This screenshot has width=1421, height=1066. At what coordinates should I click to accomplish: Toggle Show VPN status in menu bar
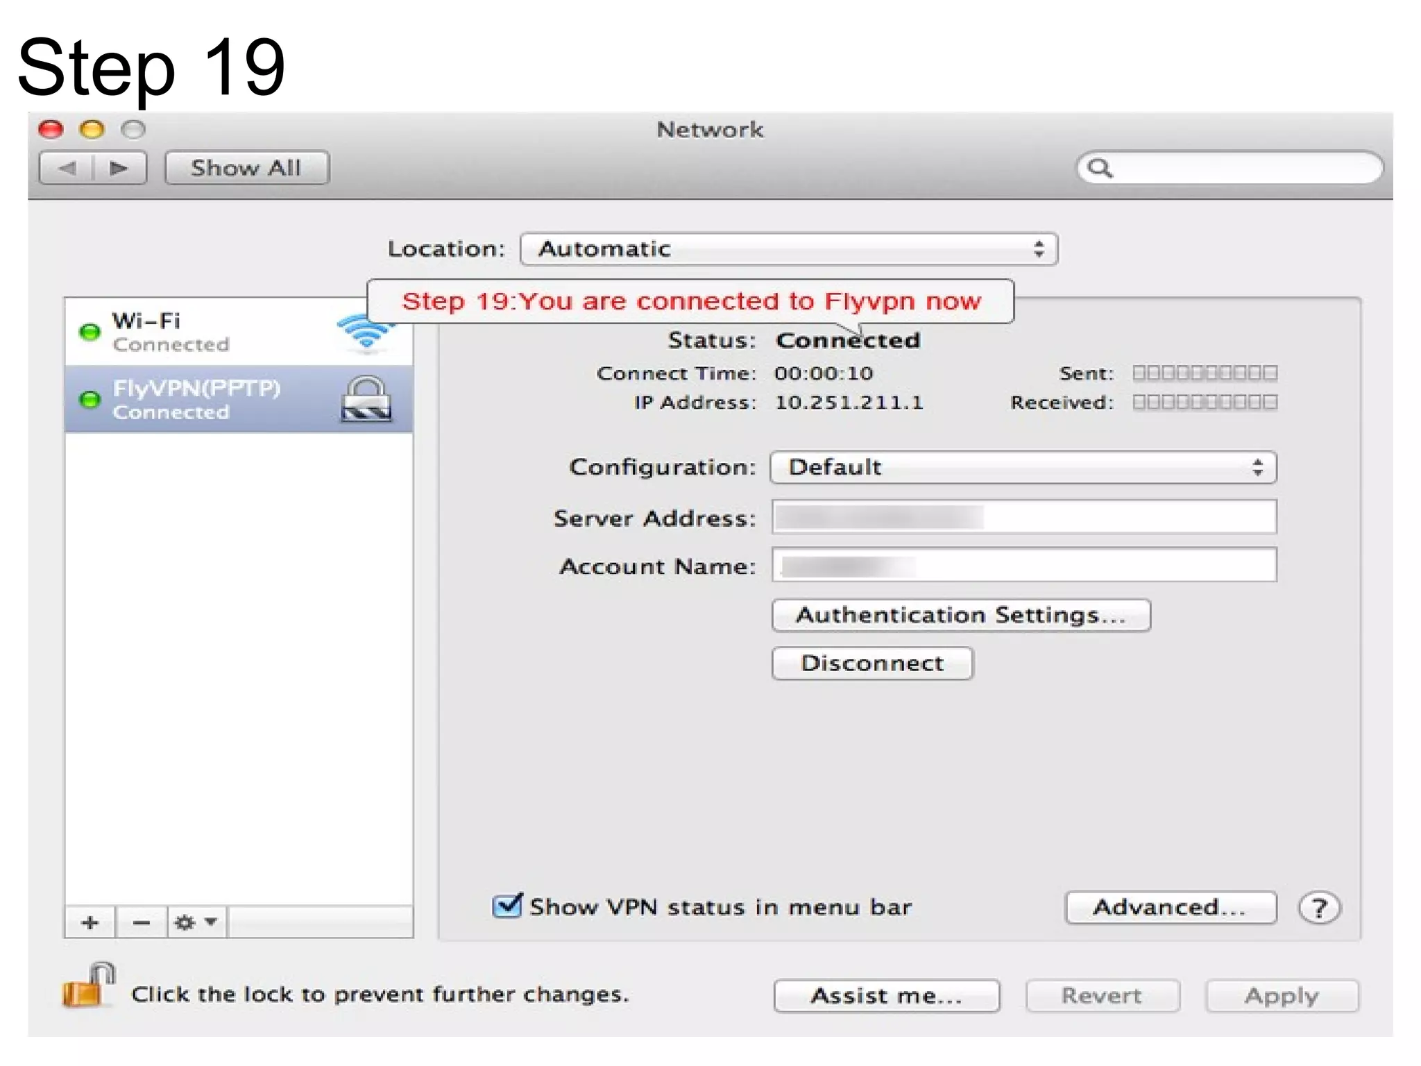coord(508,906)
